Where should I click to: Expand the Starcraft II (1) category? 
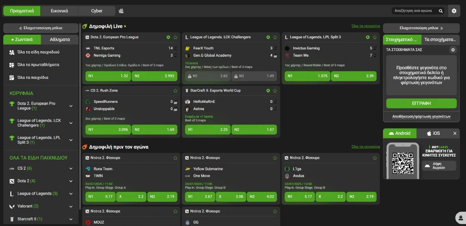71,219
